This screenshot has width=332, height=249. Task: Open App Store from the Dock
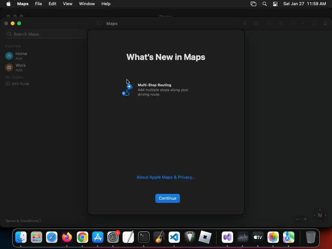tap(98, 237)
